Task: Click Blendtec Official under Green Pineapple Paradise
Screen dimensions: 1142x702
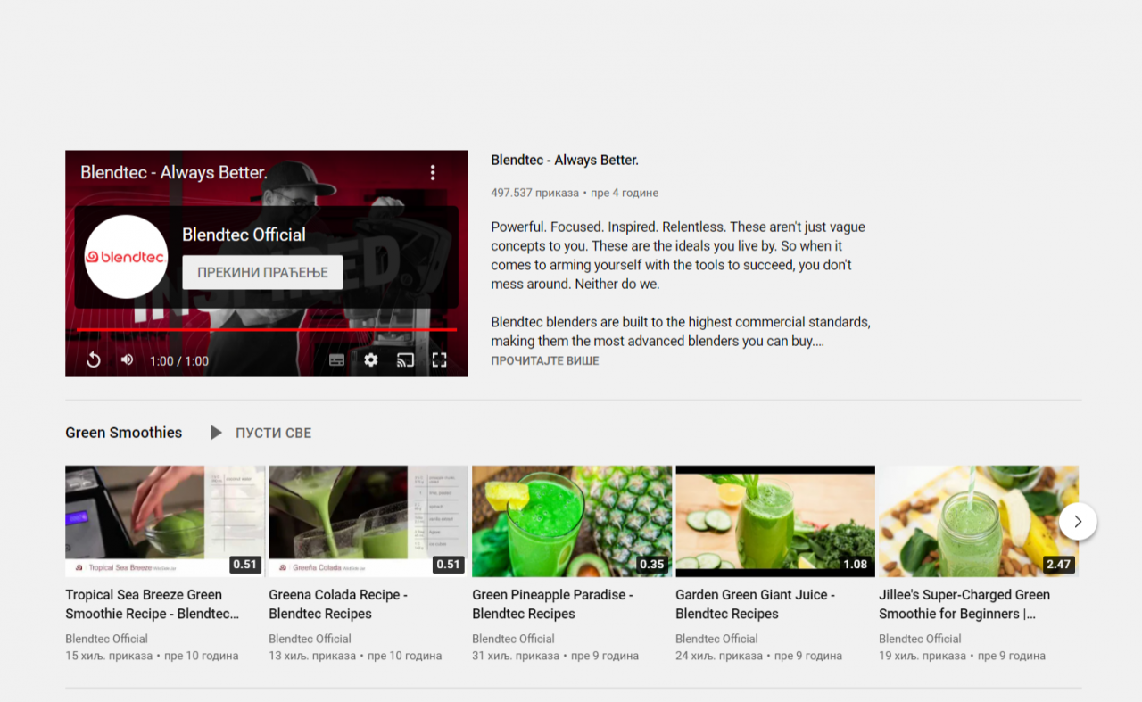Action: (x=513, y=639)
